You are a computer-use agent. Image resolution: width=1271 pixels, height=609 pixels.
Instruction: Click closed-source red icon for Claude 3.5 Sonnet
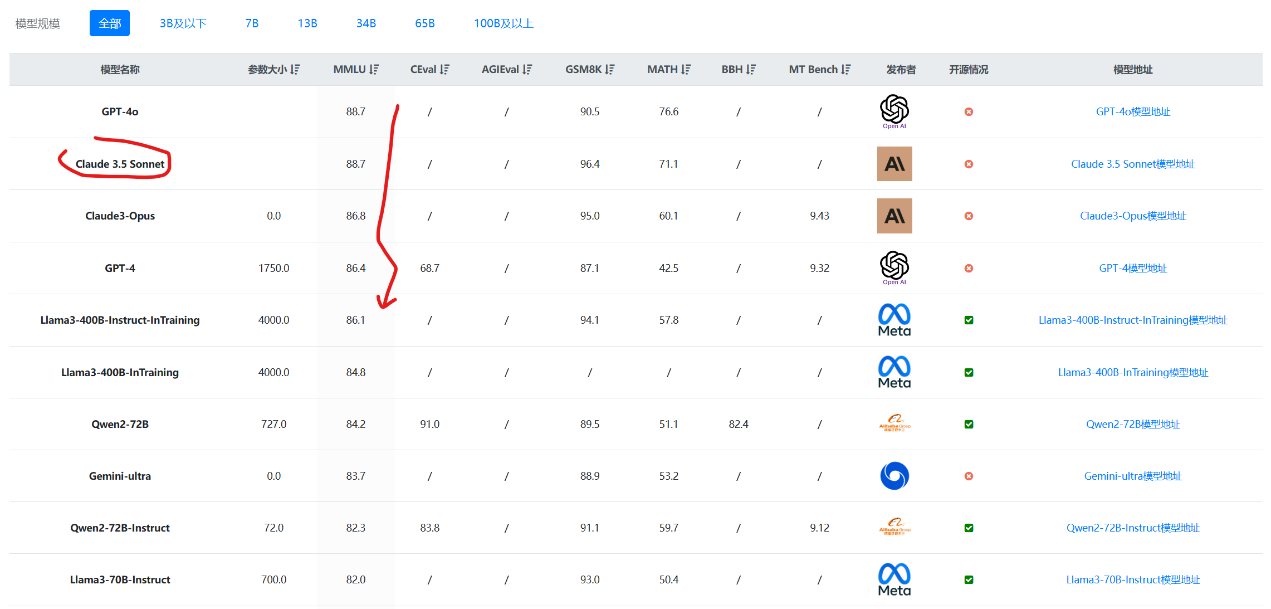(x=969, y=164)
